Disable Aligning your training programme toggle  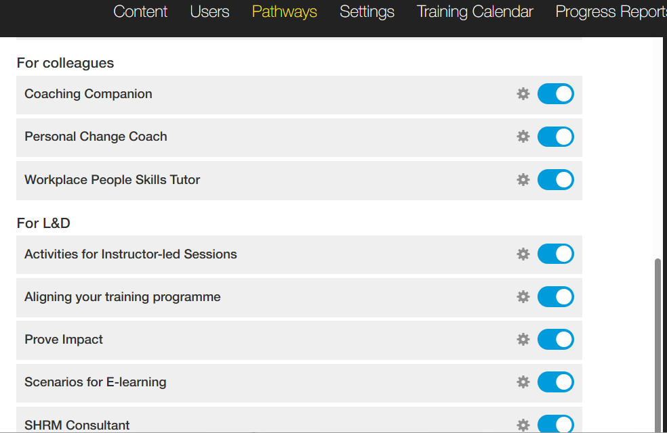click(556, 297)
